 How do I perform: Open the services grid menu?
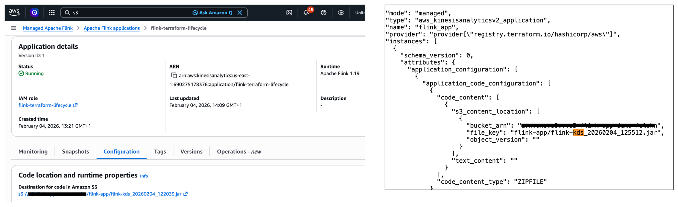[x=52, y=12]
